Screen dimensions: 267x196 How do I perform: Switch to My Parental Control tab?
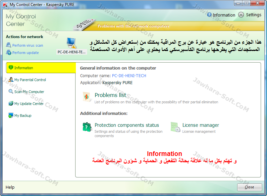30,79
